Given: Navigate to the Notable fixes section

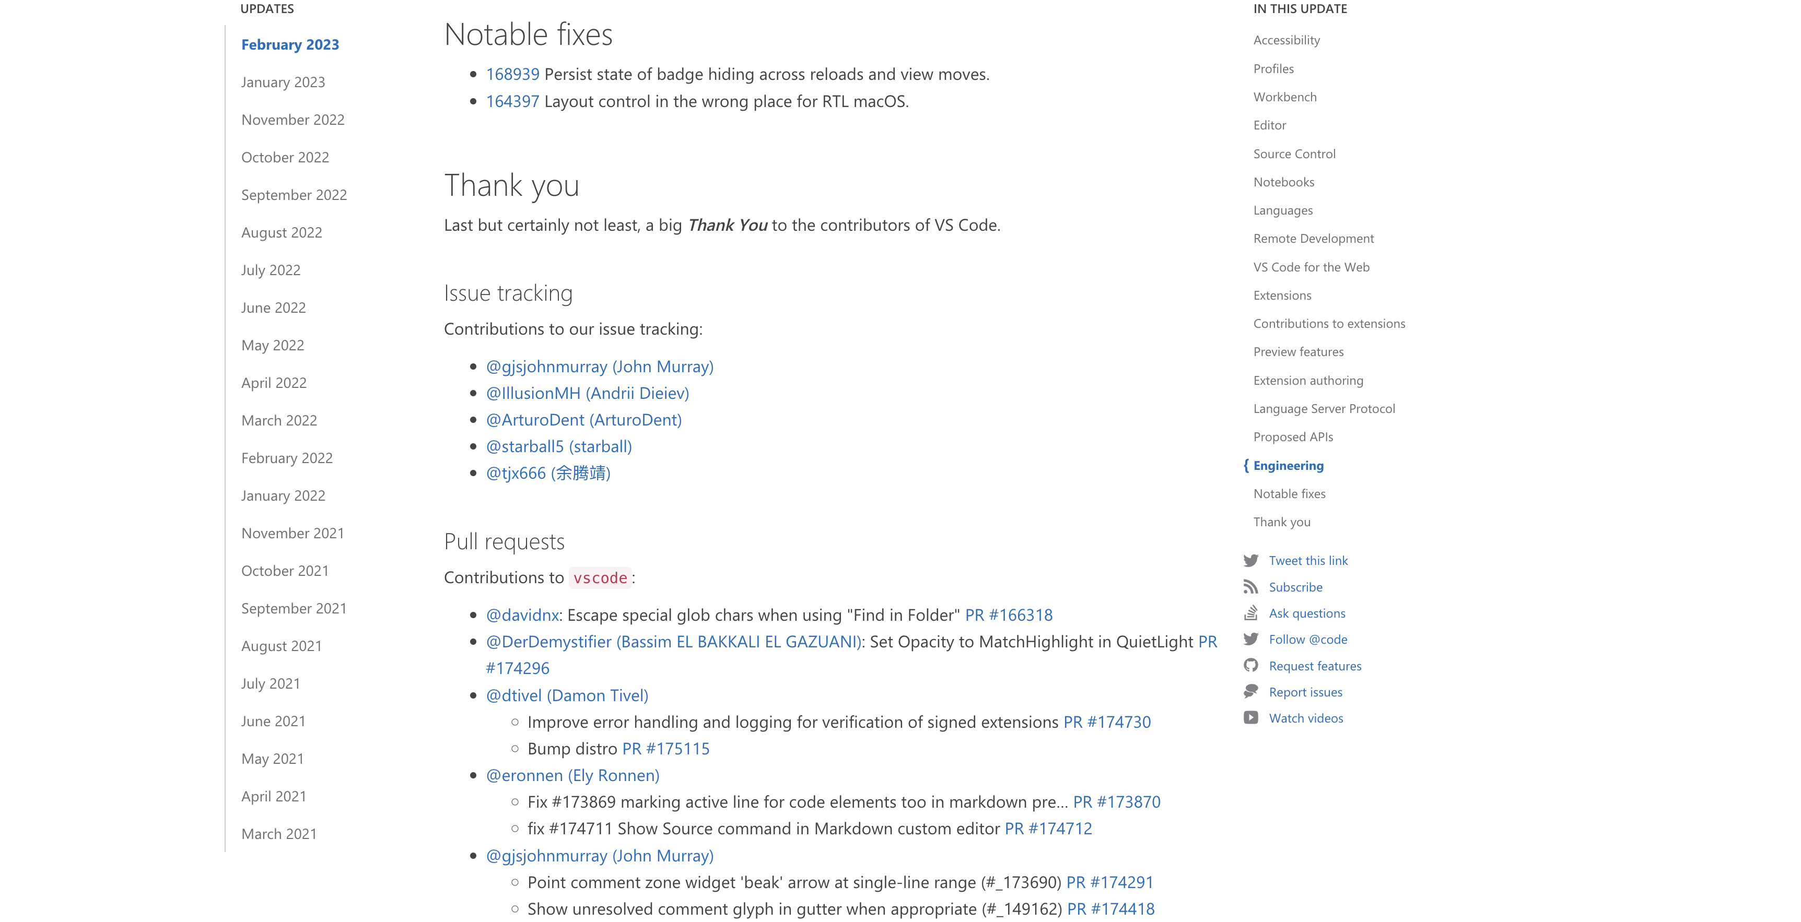Looking at the screenshot, I should pos(1289,493).
